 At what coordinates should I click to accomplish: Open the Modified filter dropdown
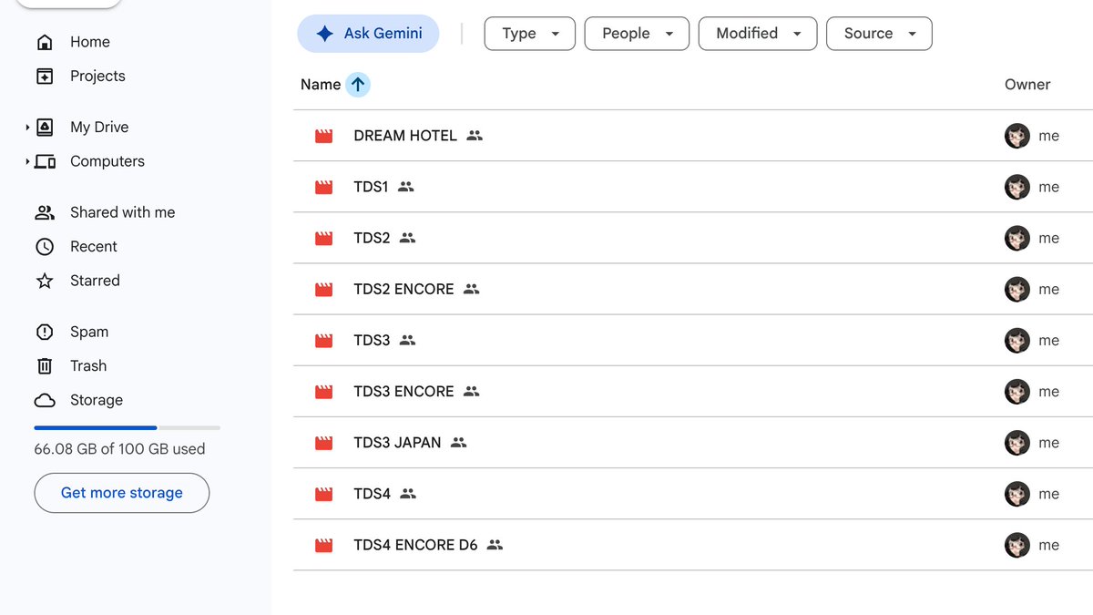pyautogui.click(x=758, y=34)
